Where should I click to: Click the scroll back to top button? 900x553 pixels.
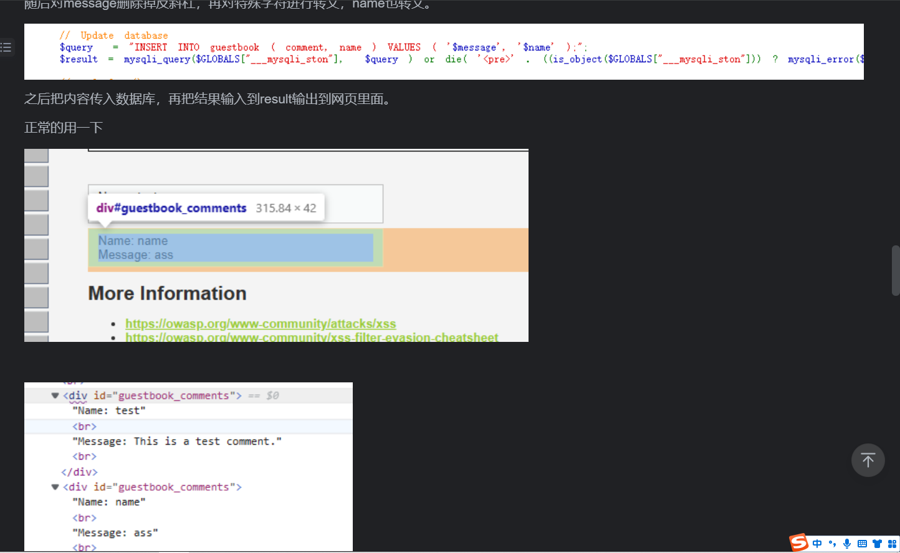(x=868, y=460)
